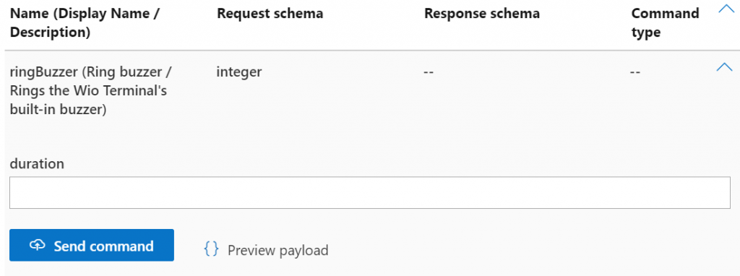Click the built-in buzzer description line
The height and width of the screenshot is (276, 740).
point(59,109)
